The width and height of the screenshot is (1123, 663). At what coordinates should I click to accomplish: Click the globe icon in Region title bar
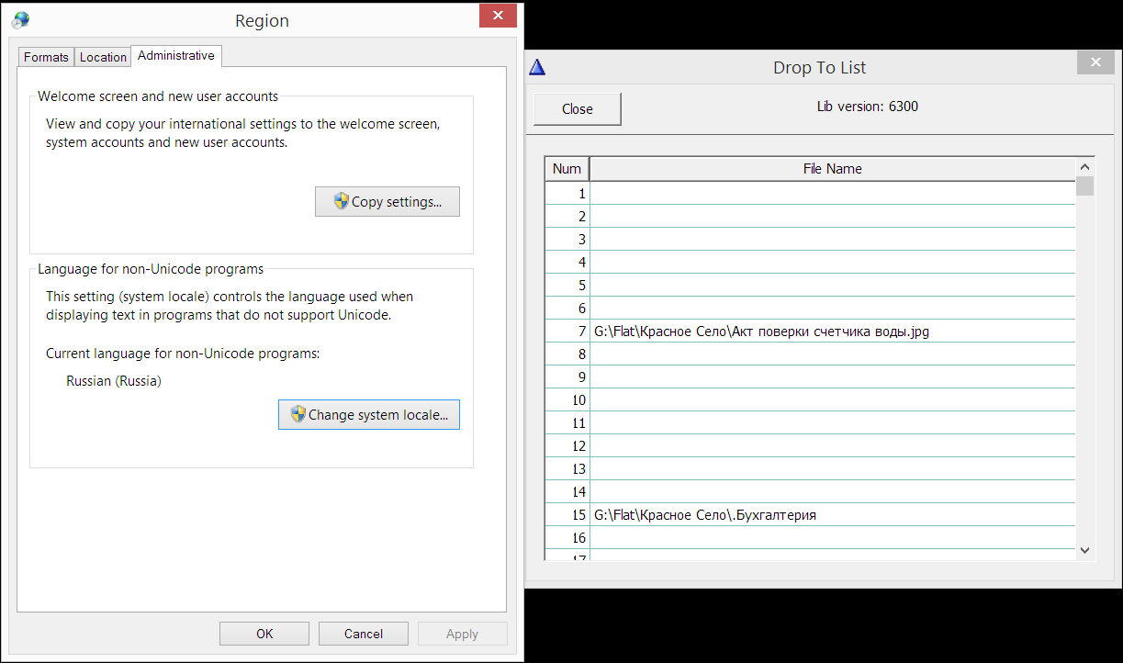tap(21, 20)
